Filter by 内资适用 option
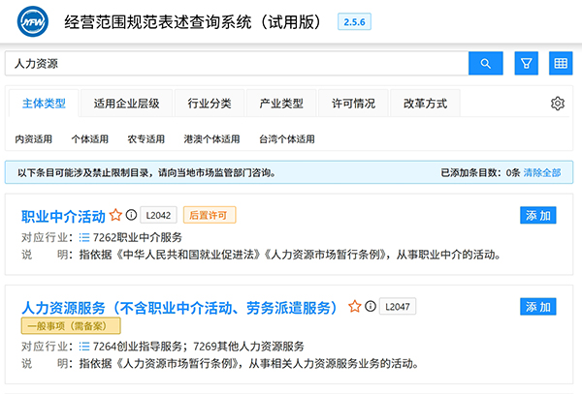Screen dimensions: 582x394 tap(34, 139)
